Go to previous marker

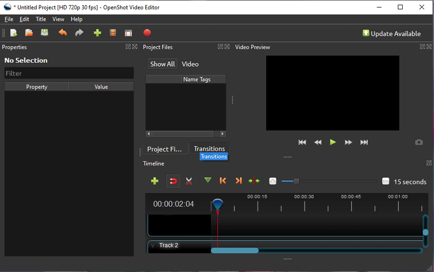[x=223, y=181]
